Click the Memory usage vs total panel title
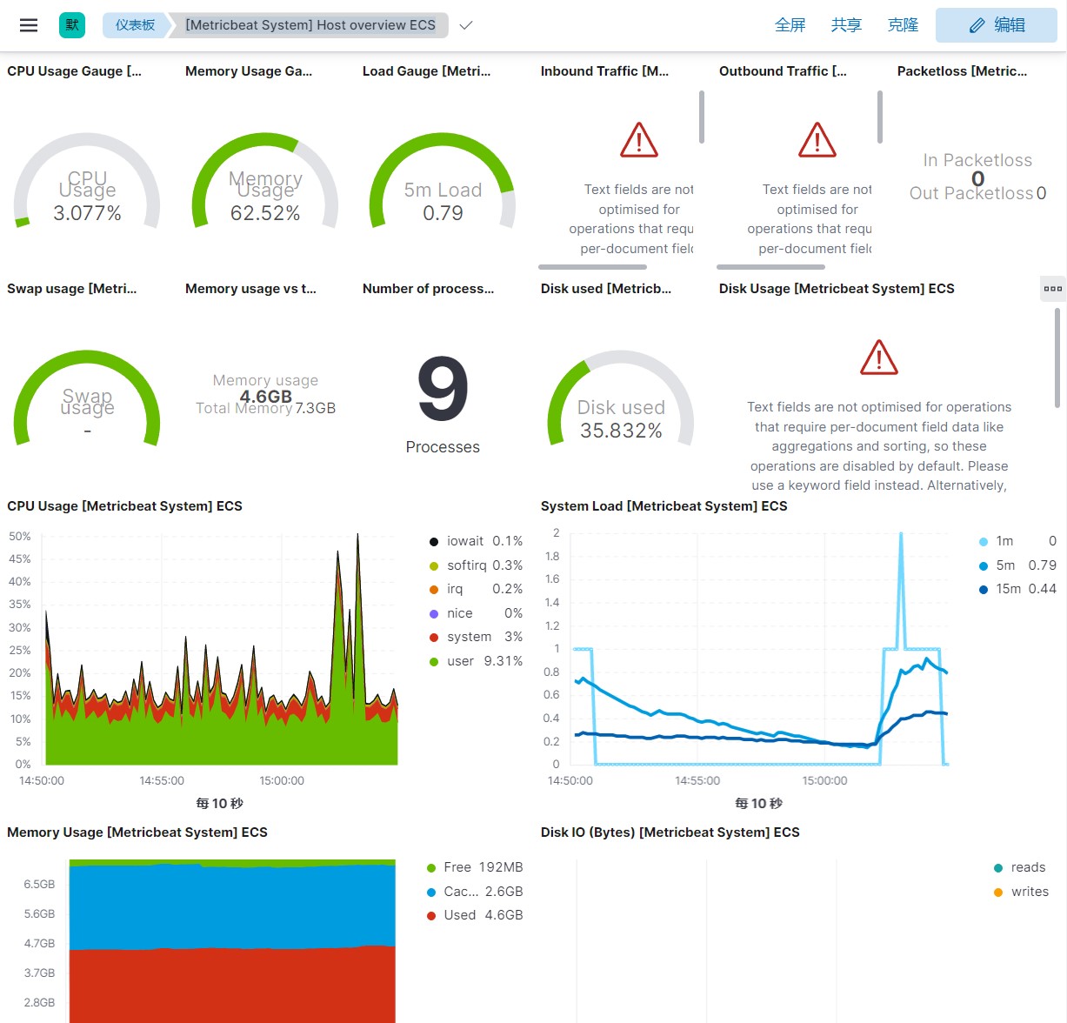The width and height of the screenshot is (1067, 1023). (x=250, y=289)
